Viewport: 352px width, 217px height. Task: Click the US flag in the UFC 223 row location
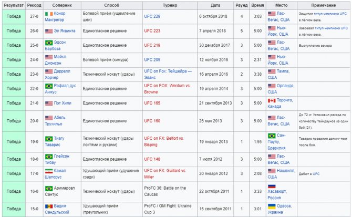(x=272, y=28)
